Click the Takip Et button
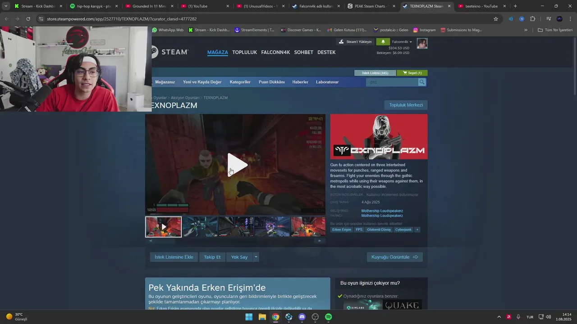Viewport: 577px width, 324px height. click(x=212, y=257)
